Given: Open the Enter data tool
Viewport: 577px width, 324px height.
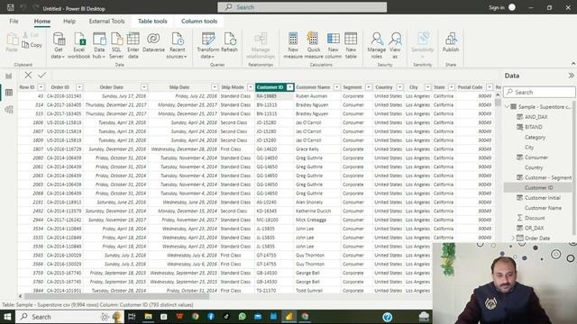Looking at the screenshot, I should [133, 45].
